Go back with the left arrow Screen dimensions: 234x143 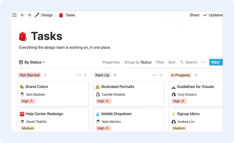tap(23, 15)
